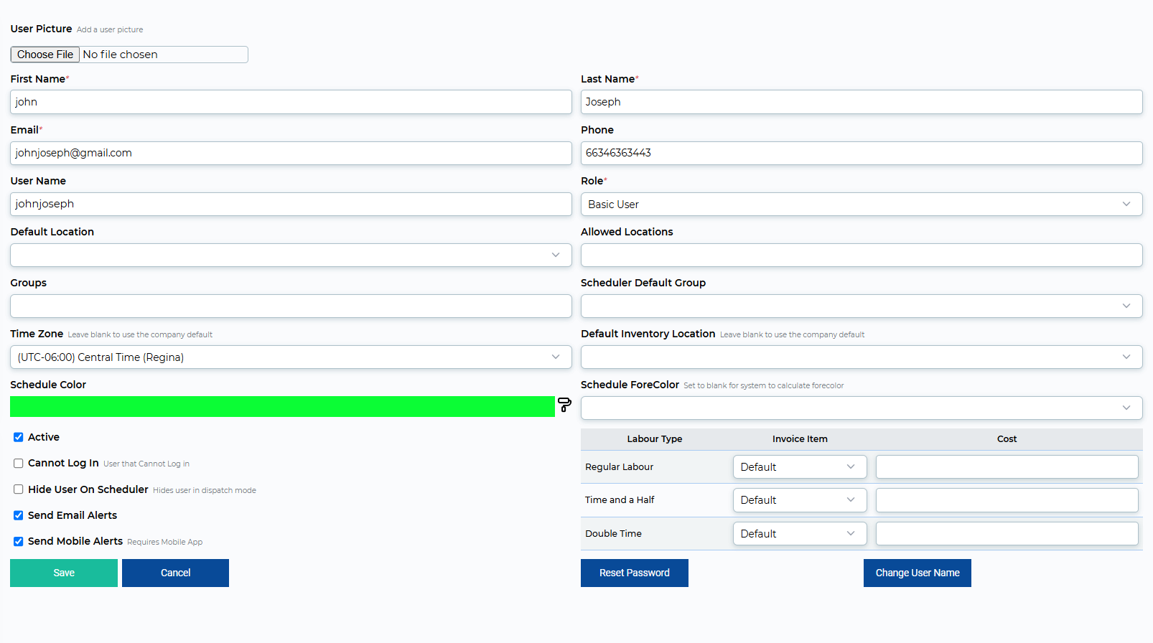The width and height of the screenshot is (1153, 643).
Task: Expand the Default Inventory Location dropdown
Action: coord(862,357)
